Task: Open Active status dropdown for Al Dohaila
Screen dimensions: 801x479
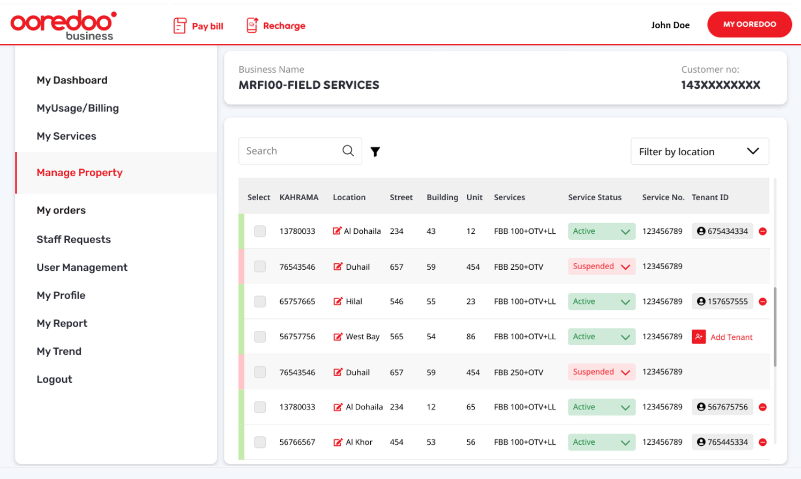Action: pos(601,231)
